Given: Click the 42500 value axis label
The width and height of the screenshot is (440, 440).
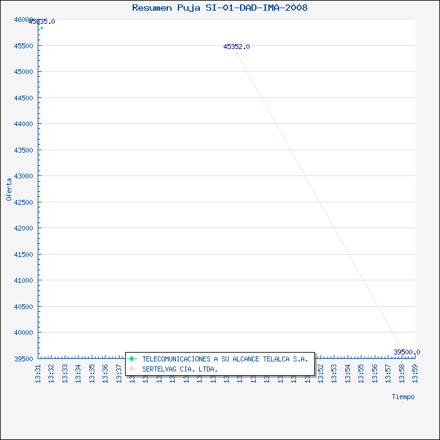Looking at the screenshot, I should [x=23, y=202].
